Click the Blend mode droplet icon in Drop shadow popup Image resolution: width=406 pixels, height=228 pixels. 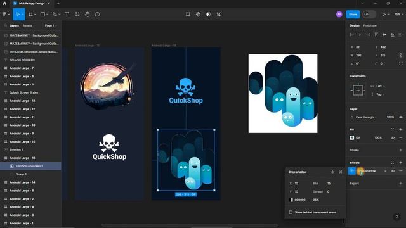(x=332, y=172)
